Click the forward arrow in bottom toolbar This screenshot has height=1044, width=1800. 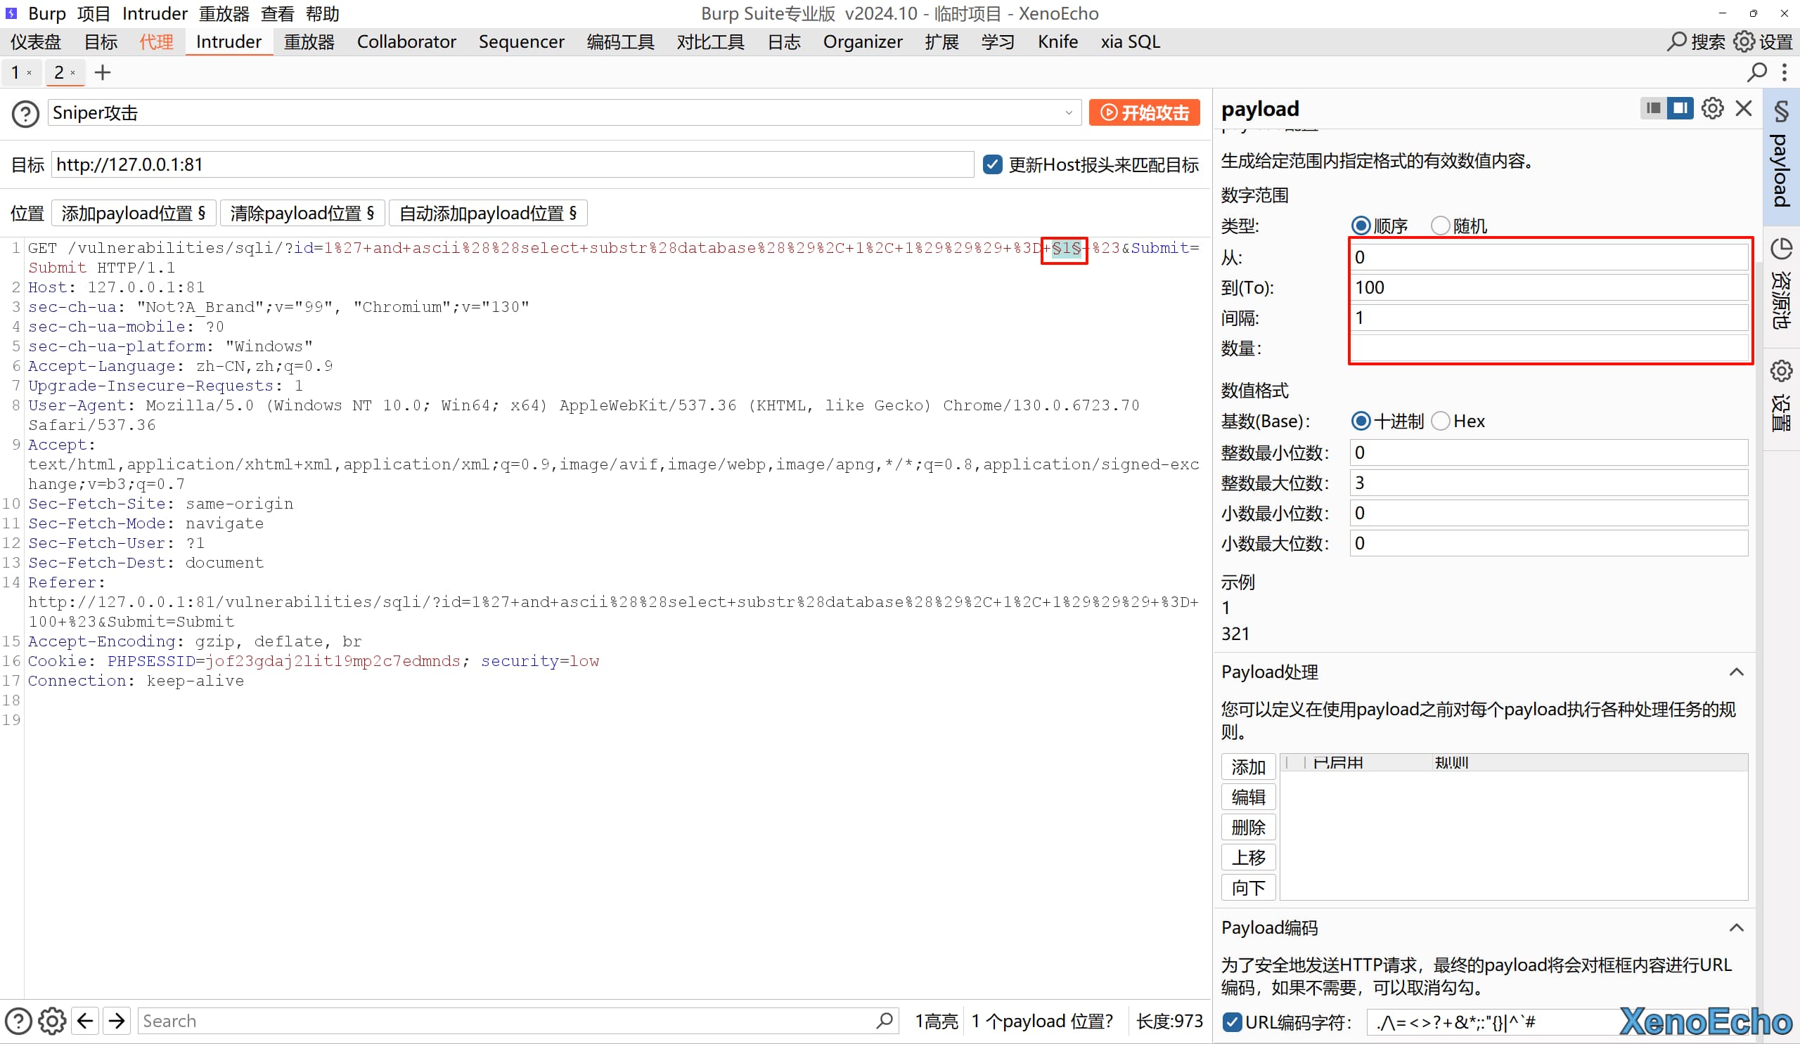pyautogui.click(x=117, y=1020)
